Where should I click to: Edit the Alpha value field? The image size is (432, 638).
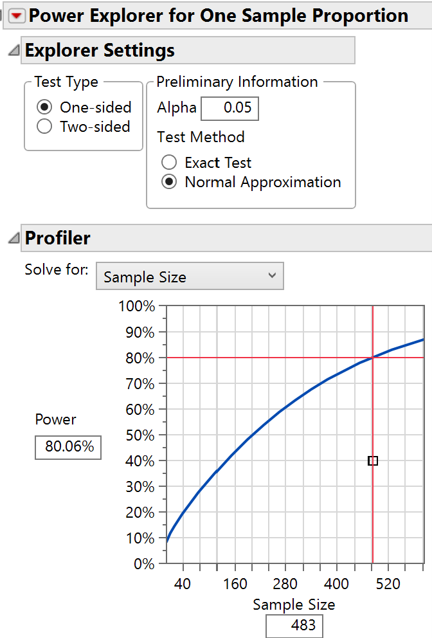(x=230, y=108)
